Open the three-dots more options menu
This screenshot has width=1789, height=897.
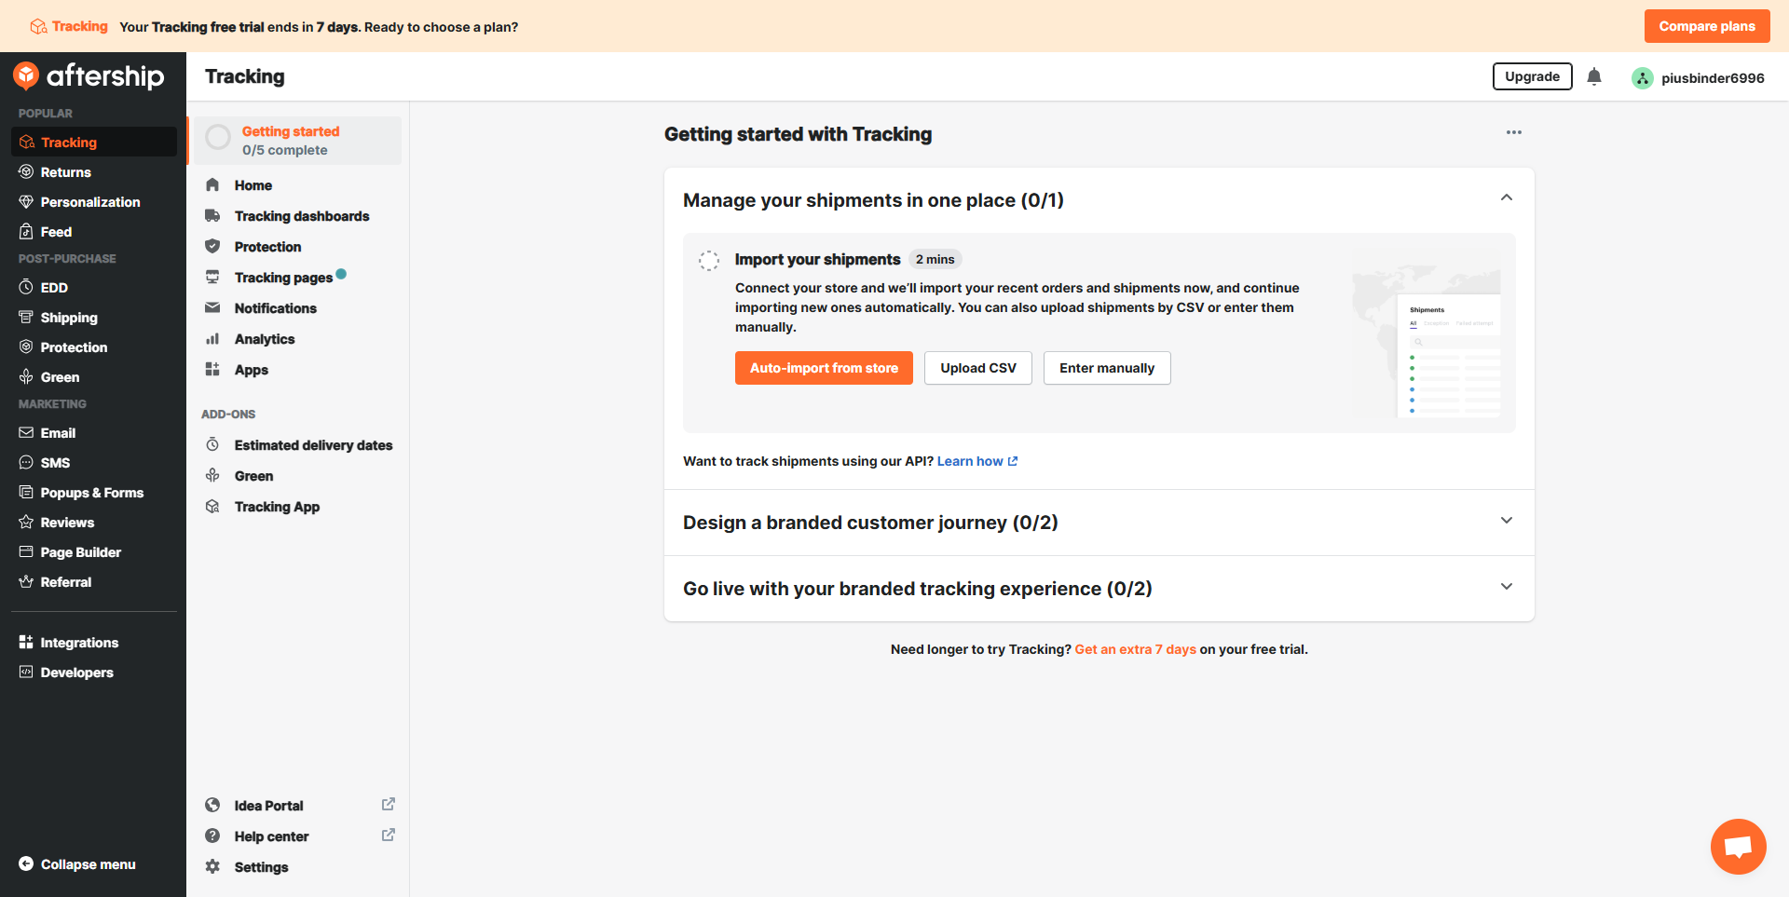[1513, 132]
